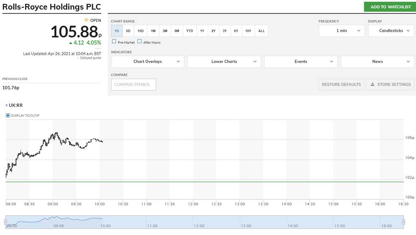Click the 12:00 time axis label
Screen dimensions: 416x235
pyautogui.click(x=193, y=204)
